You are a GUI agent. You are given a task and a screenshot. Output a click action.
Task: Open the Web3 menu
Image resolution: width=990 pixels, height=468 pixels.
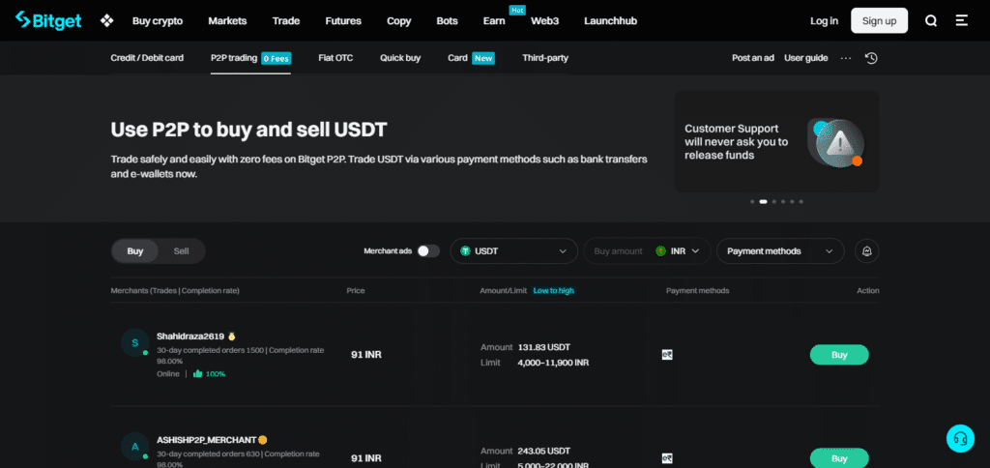545,21
